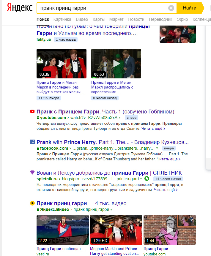Click the Facebook favicon icon
The width and height of the screenshot is (211, 256).
pyautogui.click(x=32, y=142)
